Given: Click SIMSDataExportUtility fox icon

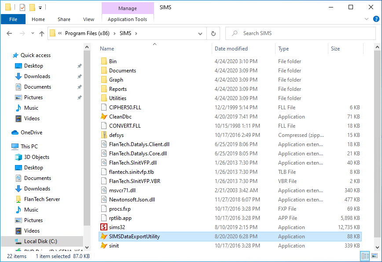Looking at the screenshot, I should pos(104,236).
